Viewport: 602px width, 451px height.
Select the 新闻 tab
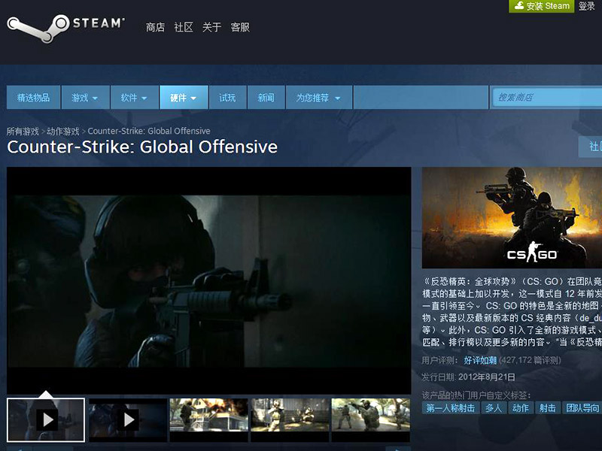pyautogui.click(x=266, y=98)
